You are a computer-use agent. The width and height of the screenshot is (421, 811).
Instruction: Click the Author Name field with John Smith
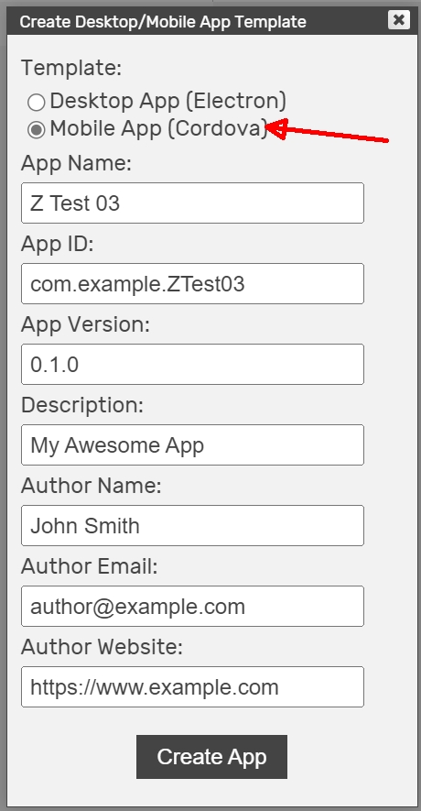coord(193,525)
